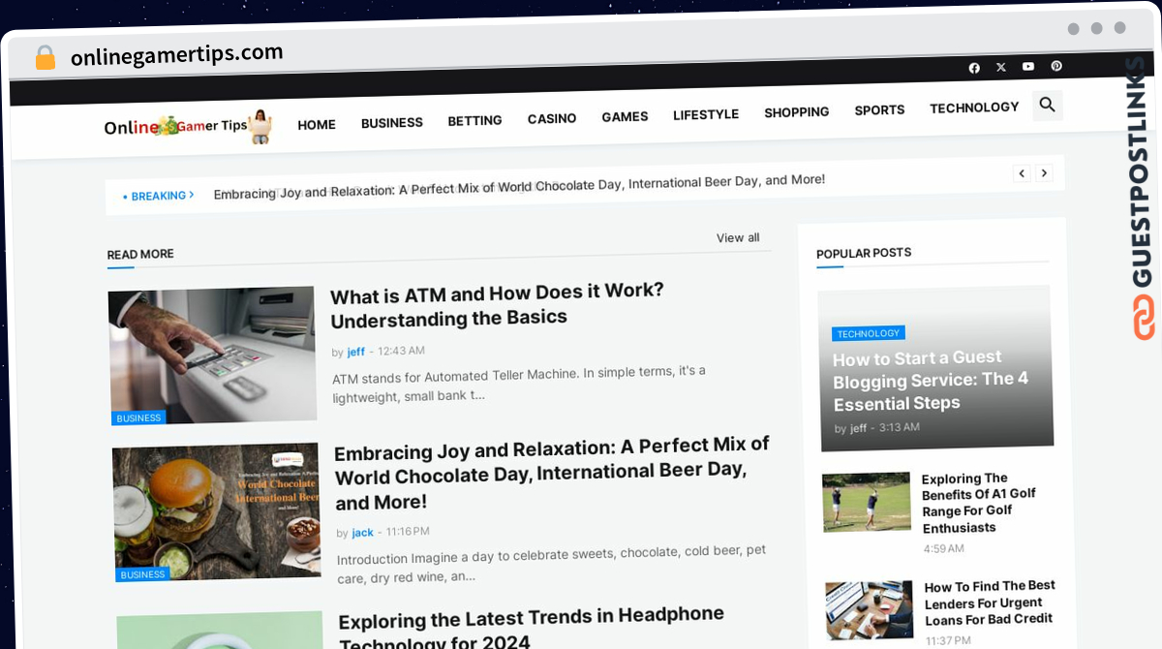1162x649 pixels.
Task: Open the Facebook social icon
Action: (x=974, y=68)
